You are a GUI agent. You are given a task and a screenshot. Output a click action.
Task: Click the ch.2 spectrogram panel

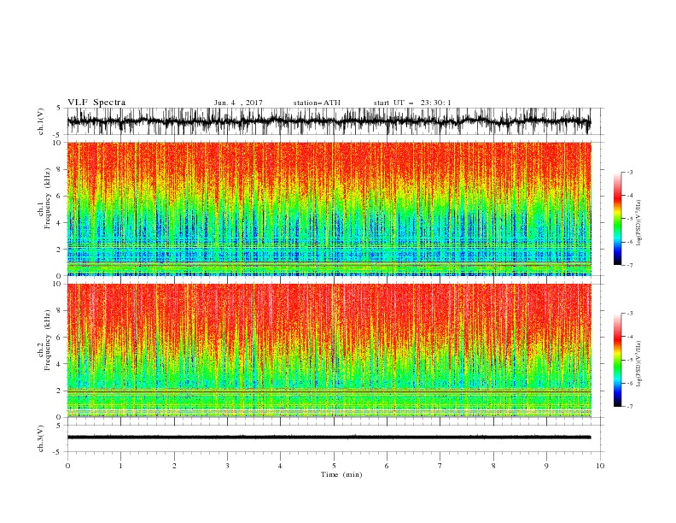pyautogui.click(x=329, y=350)
